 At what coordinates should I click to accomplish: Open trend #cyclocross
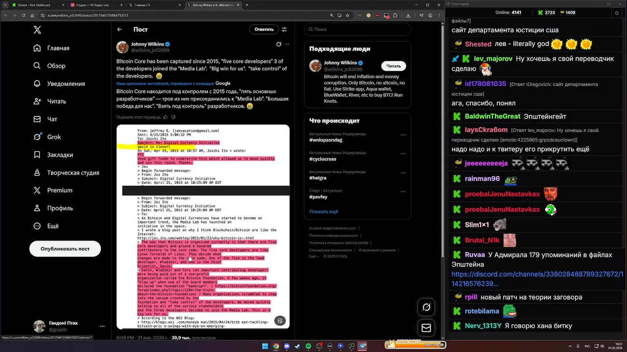pyautogui.click(x=323, y=159)
